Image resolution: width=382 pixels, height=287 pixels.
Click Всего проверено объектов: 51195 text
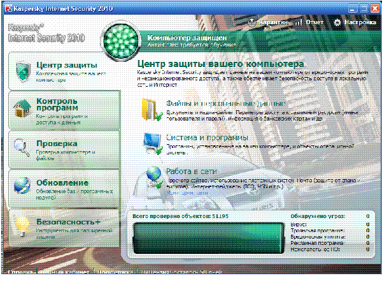point(181,216)
